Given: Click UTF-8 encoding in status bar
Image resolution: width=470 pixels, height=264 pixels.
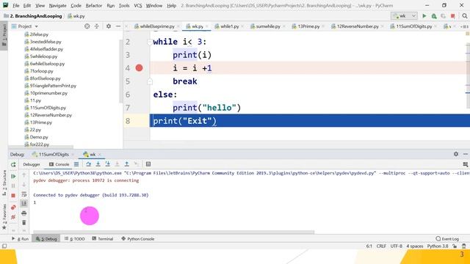Looking at the screenshot, I should pos(397,246).
